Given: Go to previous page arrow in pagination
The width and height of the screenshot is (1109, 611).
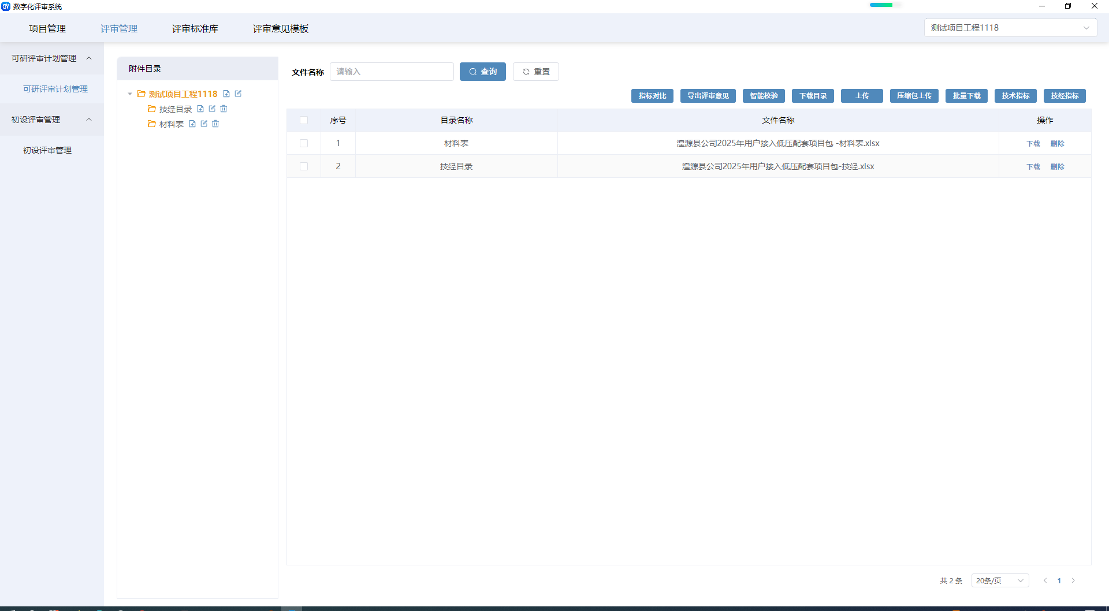Looking at the screenshot, I should [x=1045, y=580].
